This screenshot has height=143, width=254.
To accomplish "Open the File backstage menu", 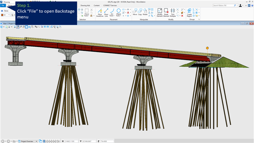I will [3, 5].
